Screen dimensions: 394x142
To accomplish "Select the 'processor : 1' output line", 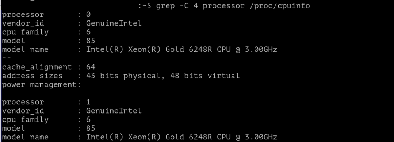I will [x=46, y=102].
